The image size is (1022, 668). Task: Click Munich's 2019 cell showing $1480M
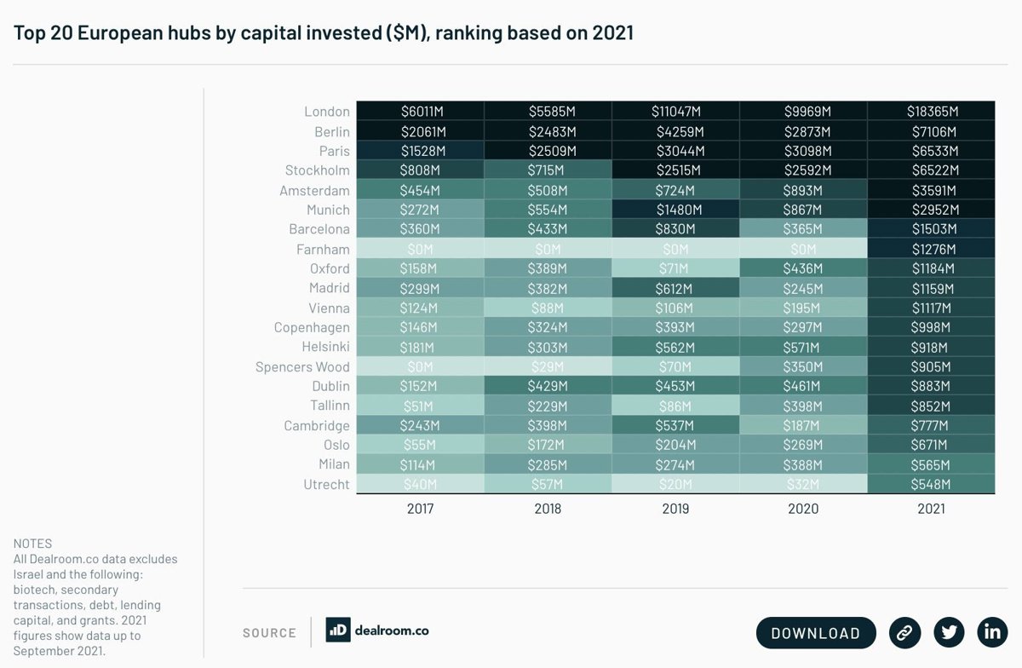pos(675,210)
